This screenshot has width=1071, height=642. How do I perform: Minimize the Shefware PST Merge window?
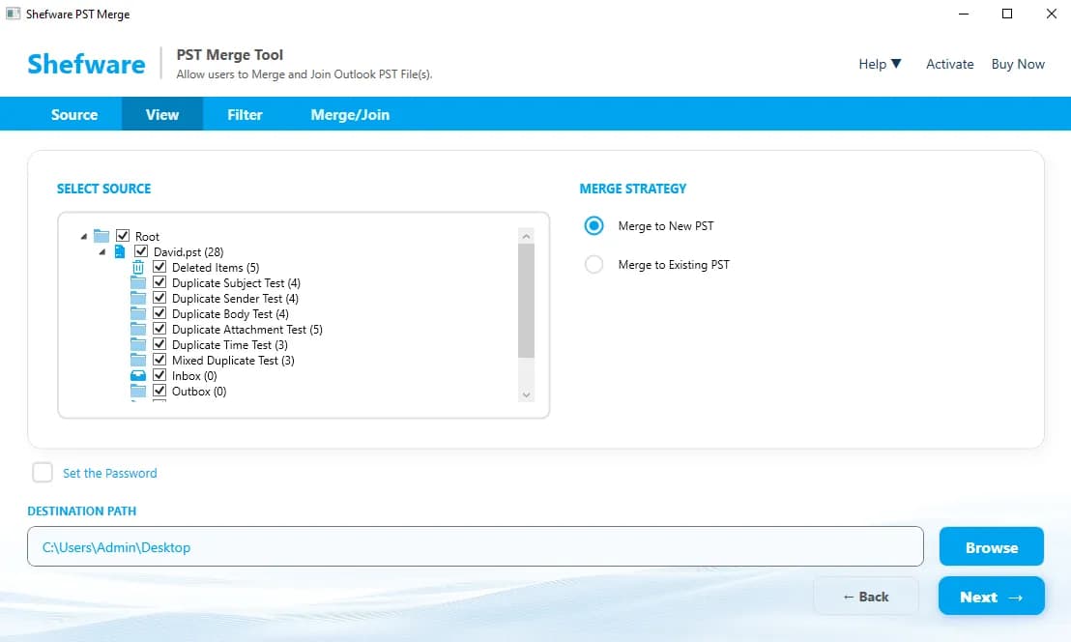pos(964,14)
